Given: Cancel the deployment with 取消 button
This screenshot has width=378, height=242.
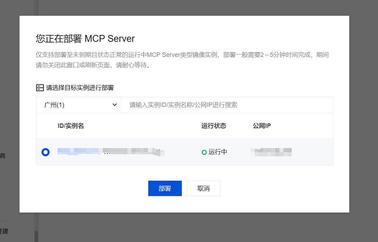Looking at the screenshot, I should pyautogui.click(x=203, y=189).
